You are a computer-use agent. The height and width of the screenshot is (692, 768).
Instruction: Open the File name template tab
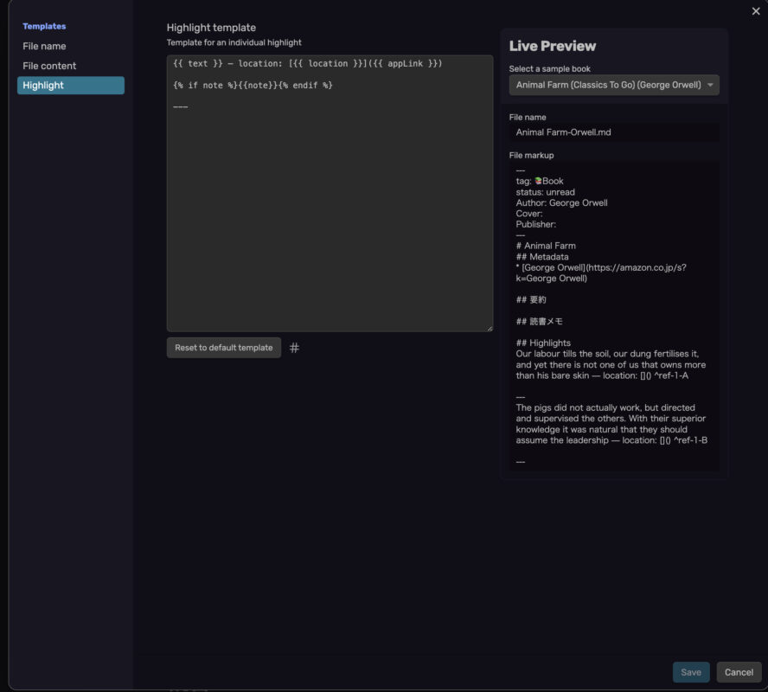tap(44, 46)
